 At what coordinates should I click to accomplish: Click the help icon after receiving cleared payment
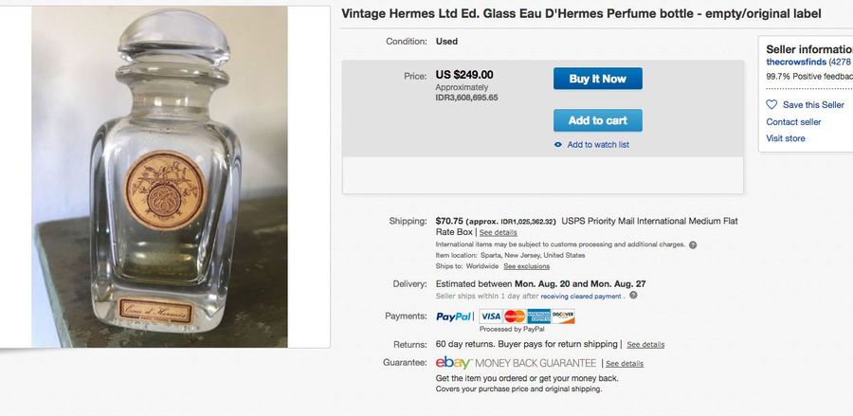633,296
